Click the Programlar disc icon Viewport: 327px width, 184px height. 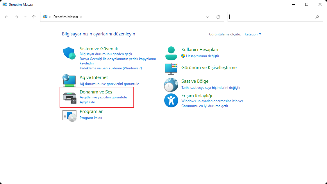coord(69,115)
